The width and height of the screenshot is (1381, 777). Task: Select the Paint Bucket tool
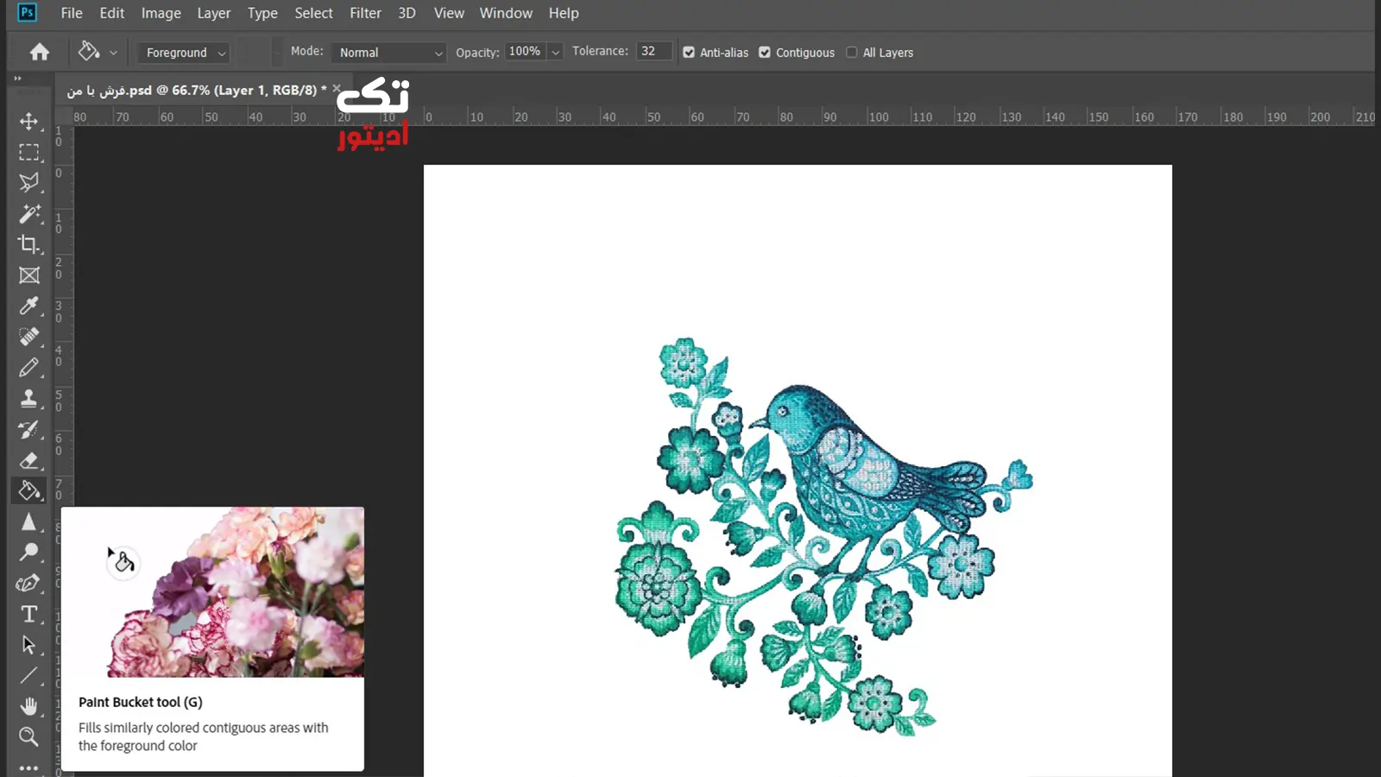click(28, 490)
